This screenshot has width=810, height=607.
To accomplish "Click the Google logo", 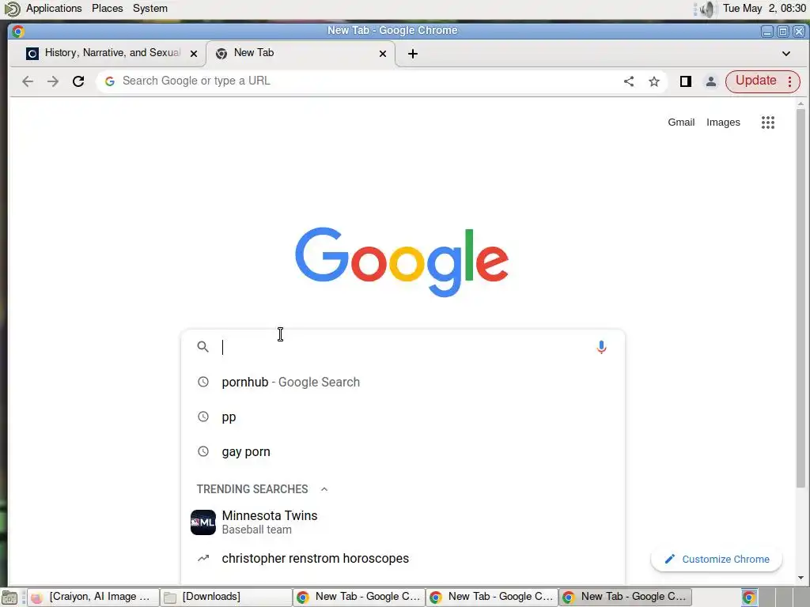I will [x=402, y=261].
